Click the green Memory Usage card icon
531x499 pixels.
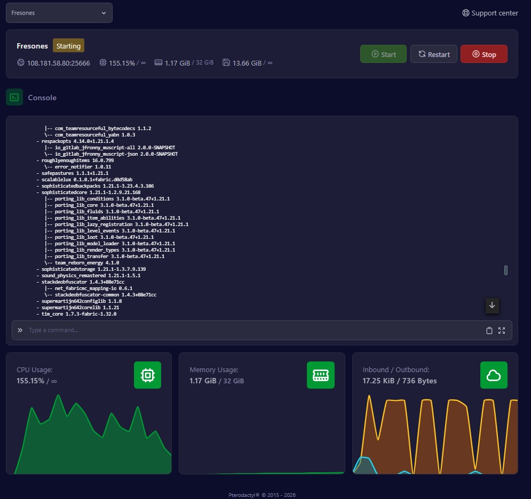[321, 375]
